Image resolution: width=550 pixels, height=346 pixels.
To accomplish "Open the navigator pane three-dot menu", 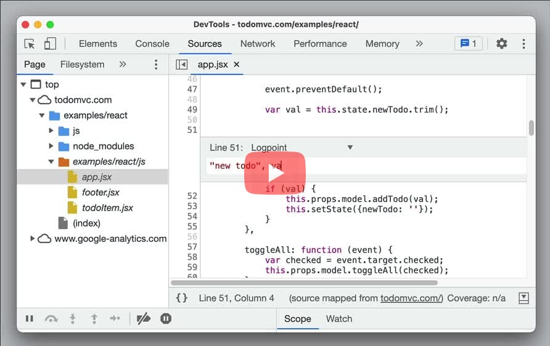I will [156, 65].
